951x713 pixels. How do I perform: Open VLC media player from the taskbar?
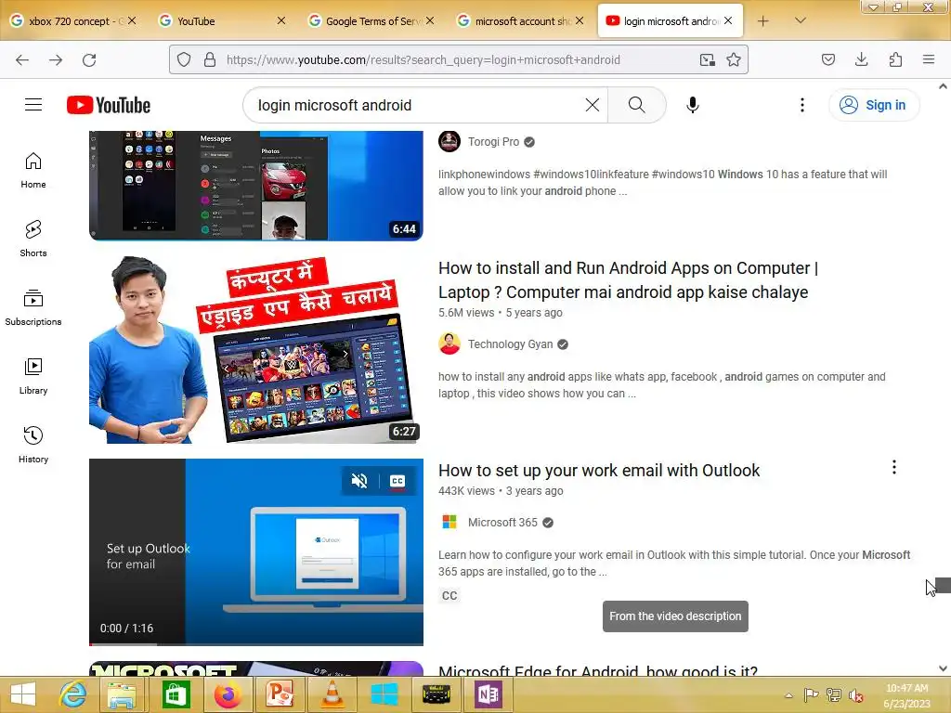tap(332, 694)
